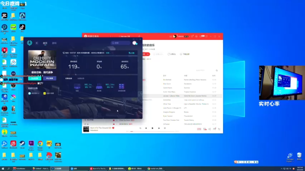Open the now-playing album cover thumbnail
This screenshot has height=171, width=305.
click(86, 129)
